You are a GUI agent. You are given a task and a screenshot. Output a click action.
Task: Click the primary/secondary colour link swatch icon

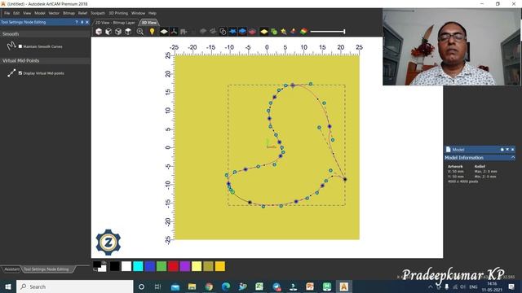click(x=100, y=266)
